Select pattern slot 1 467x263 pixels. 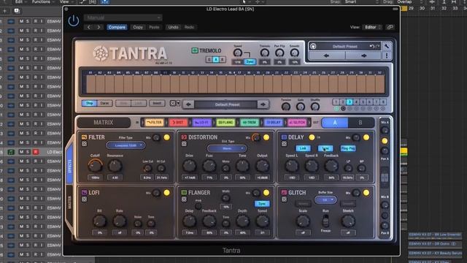(x=336, y=102)
